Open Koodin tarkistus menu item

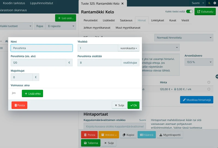pos(14,3)
